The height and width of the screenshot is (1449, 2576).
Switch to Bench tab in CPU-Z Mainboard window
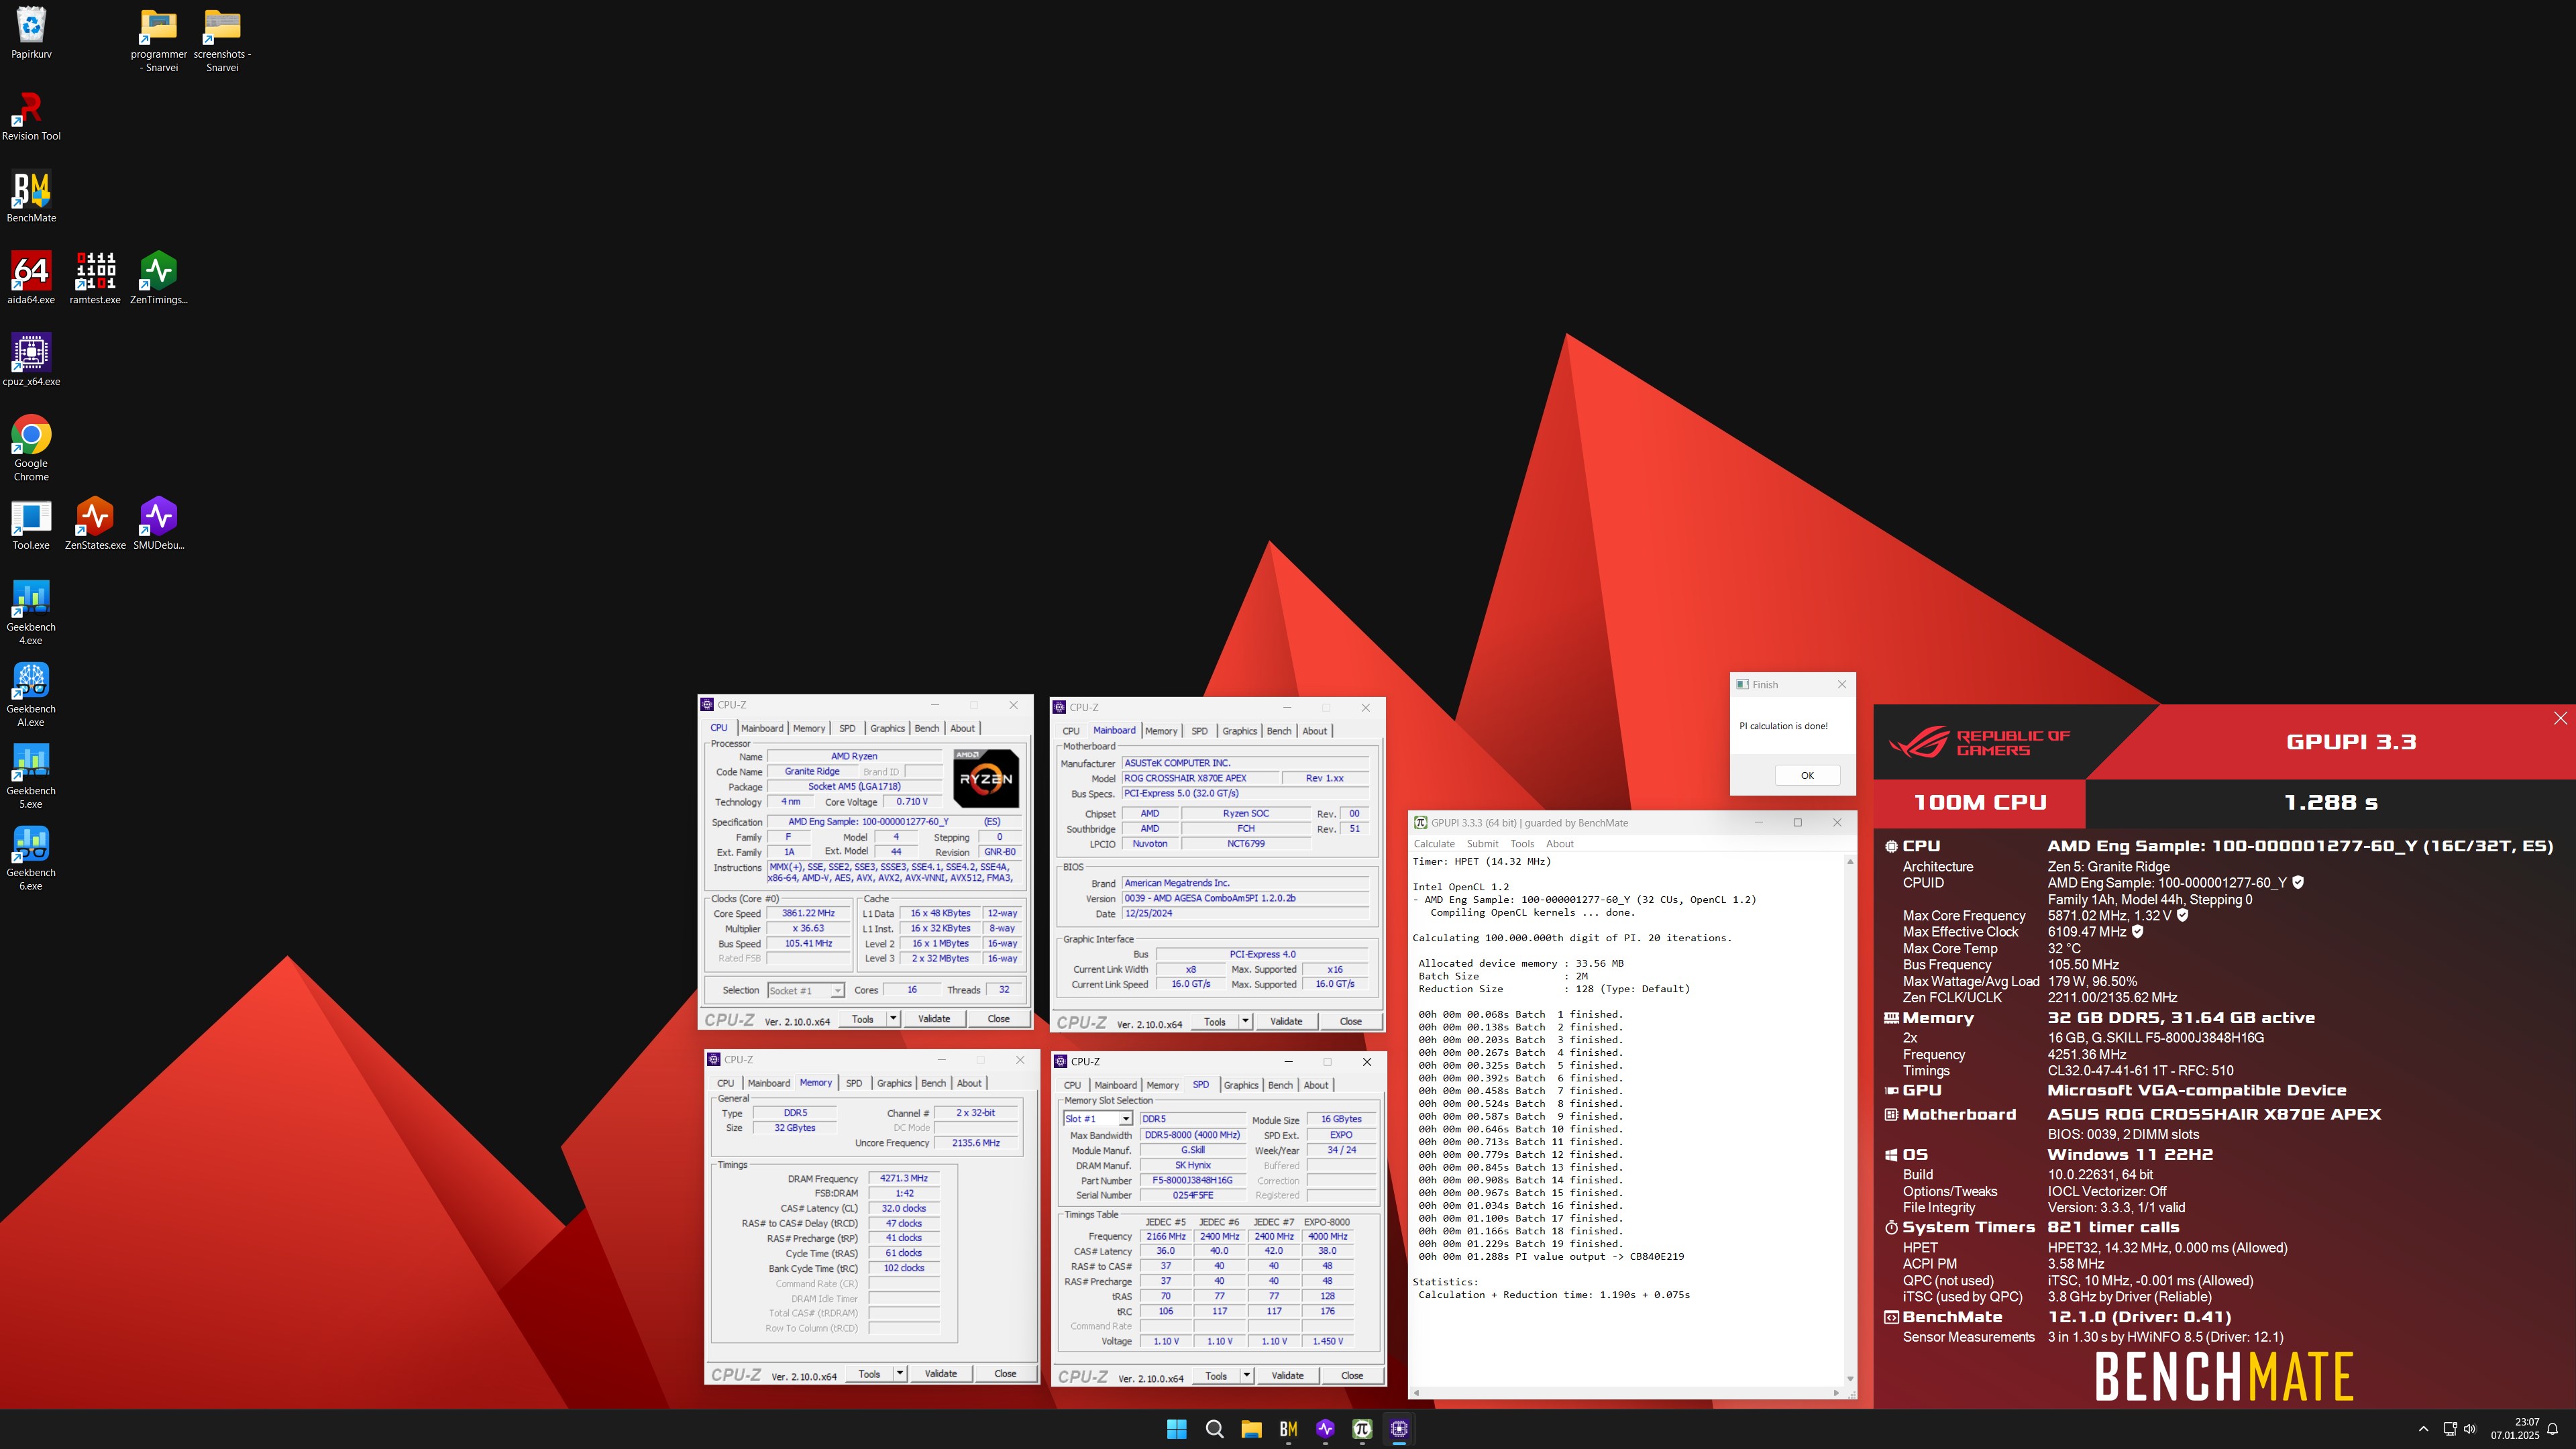coord(1279,731)
